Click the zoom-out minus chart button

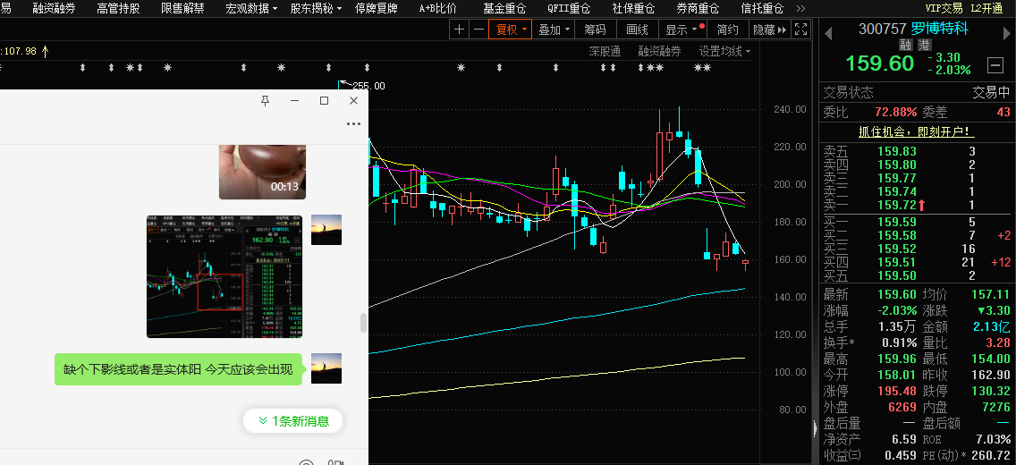point(478,30)
